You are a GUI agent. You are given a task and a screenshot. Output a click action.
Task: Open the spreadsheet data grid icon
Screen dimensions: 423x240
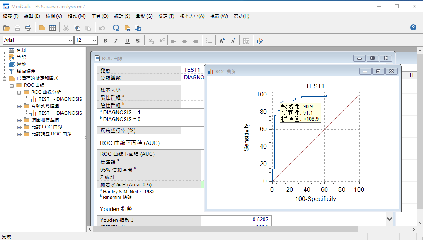tap(53, 28)
